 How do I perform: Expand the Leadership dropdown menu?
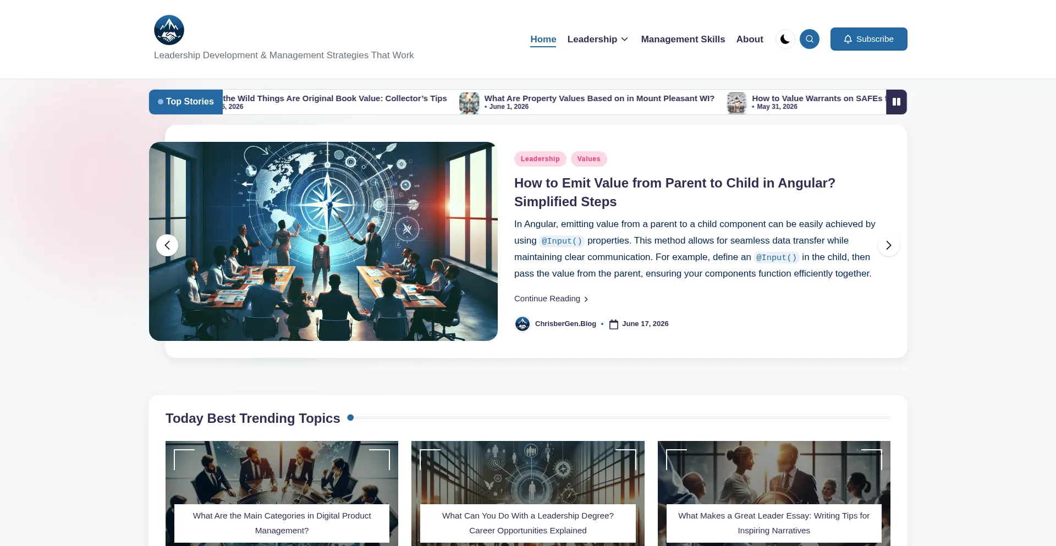(598, 40)
